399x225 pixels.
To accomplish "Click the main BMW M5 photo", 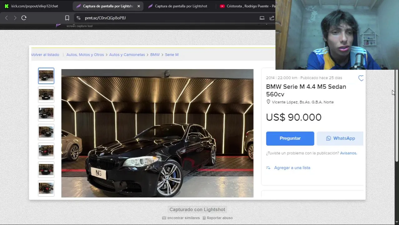I will (157, 133).
